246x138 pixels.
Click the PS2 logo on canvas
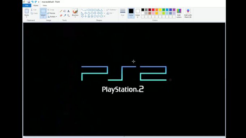click(124, 74)
